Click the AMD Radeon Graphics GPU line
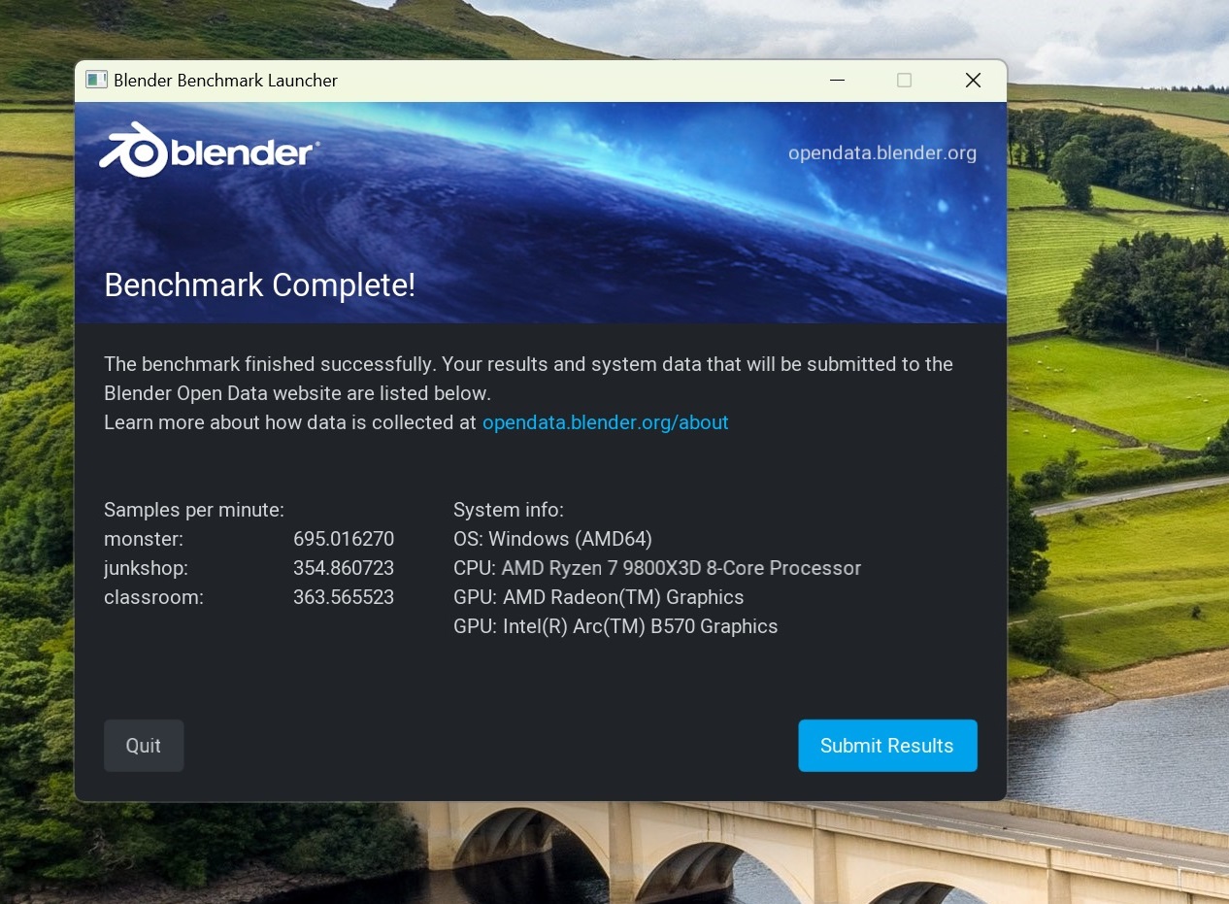The height and width of the screenshot is (904, 1229). click(x=598, y=597)
